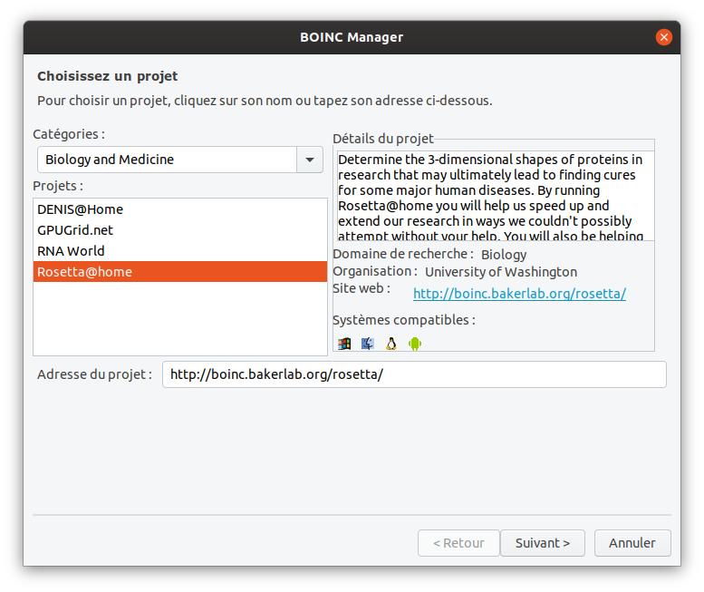Close the BOINC Manager dialog window
Image resolution: width=704 pixels, height=592 pixels.
coord(664,37)
